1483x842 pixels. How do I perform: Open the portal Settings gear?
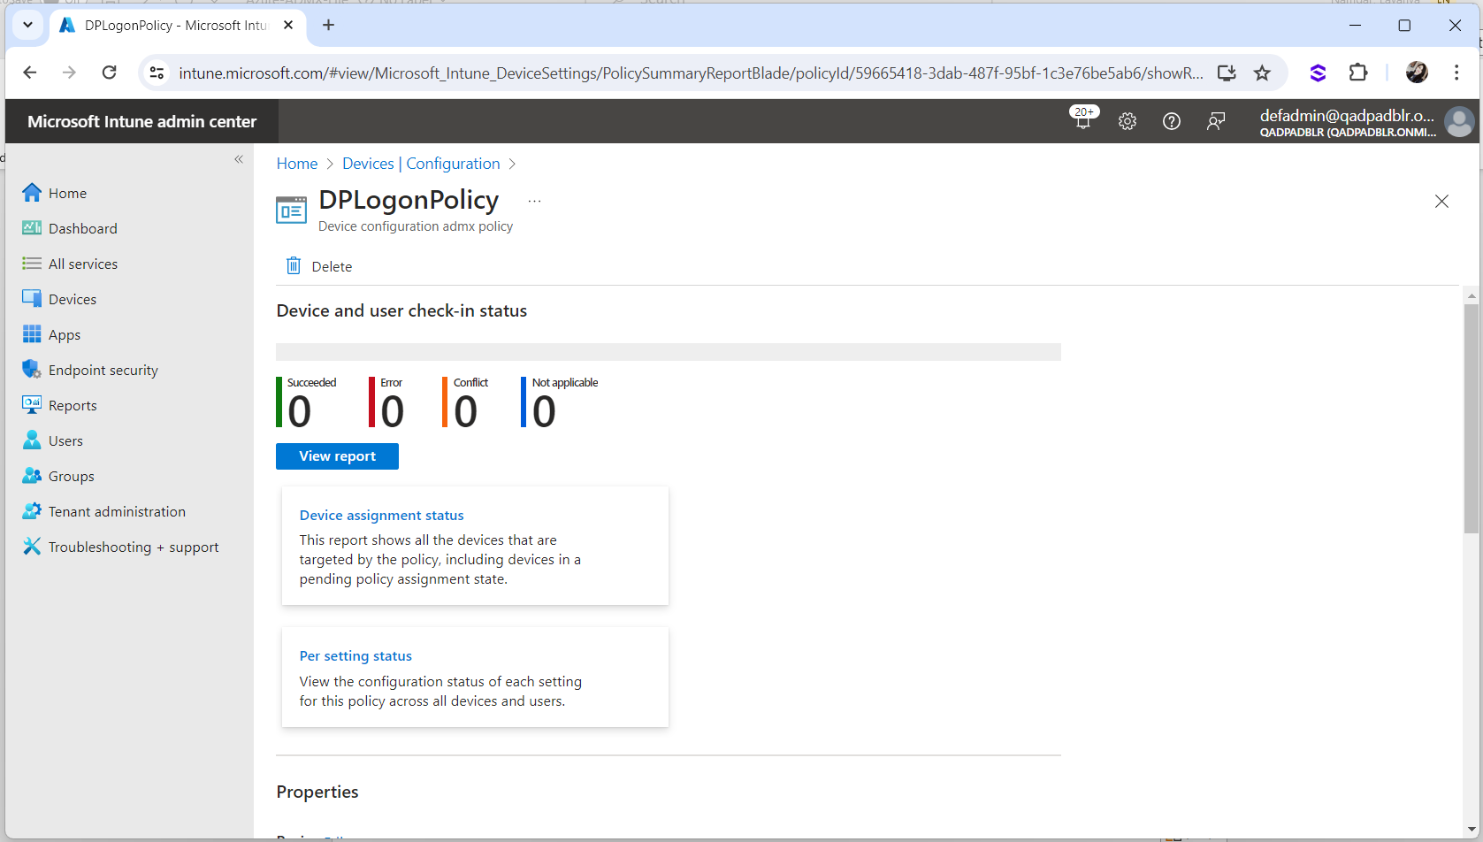point(1128,121)
